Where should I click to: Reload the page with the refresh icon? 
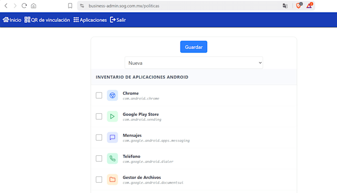tap(24, 6)
